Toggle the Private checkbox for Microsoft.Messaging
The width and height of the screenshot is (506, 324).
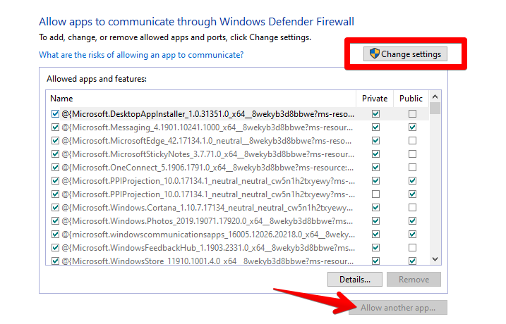pyautogui.click(x=375, y=127)
